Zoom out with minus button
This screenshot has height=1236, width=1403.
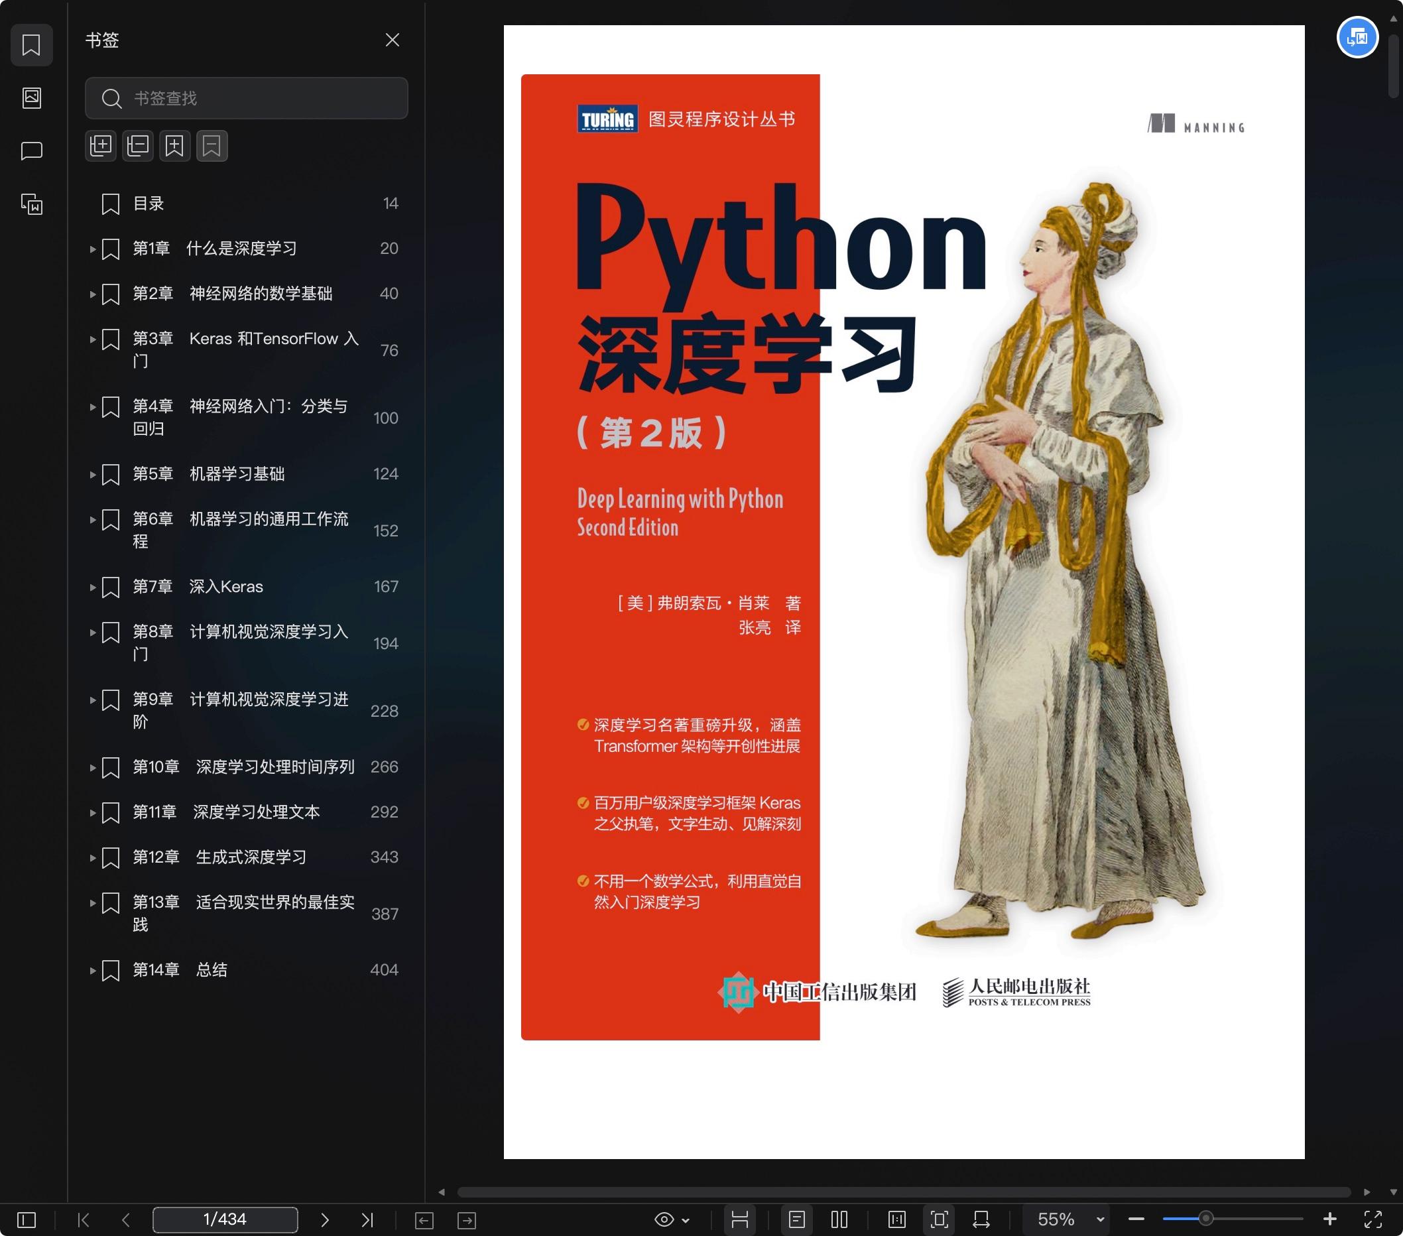[x=1136, y=1219]
